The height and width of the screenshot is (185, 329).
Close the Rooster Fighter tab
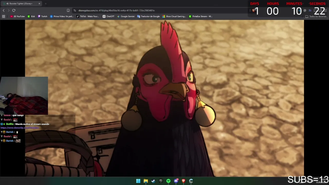(39, 4)
